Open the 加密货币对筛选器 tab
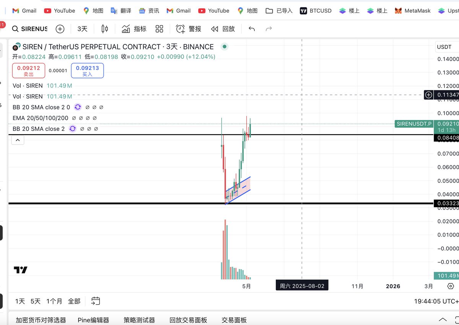 pos(41,320)
